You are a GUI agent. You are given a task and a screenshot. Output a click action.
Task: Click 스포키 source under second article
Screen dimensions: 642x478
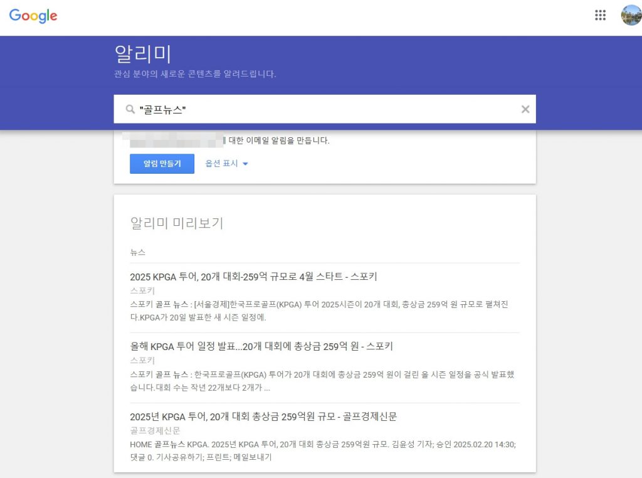pos(142,361)
